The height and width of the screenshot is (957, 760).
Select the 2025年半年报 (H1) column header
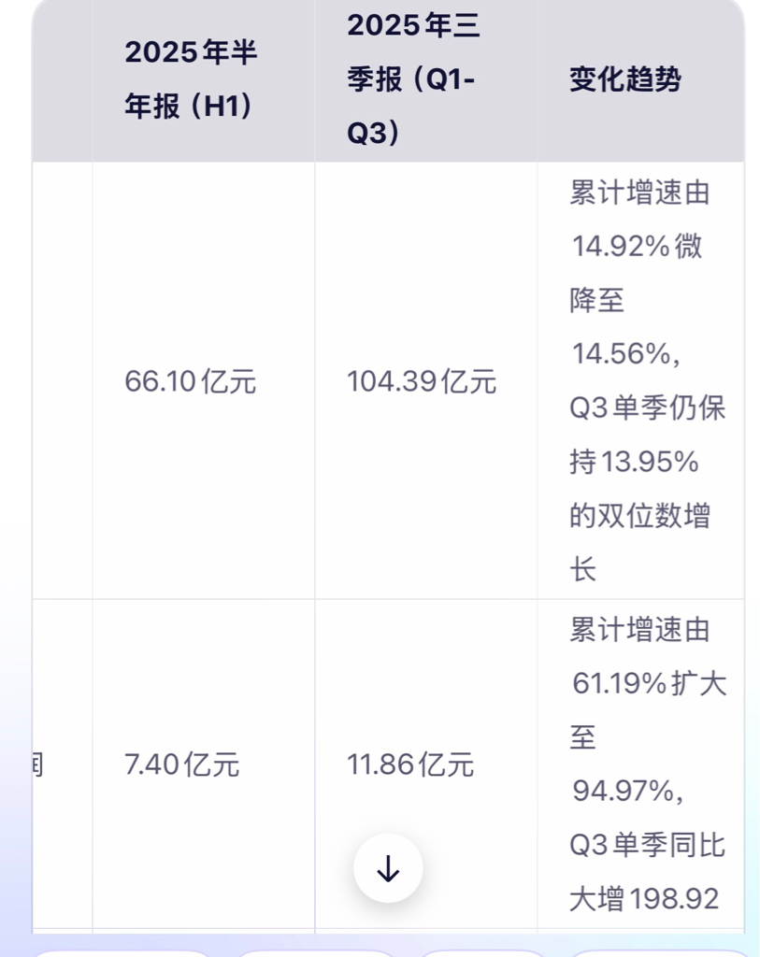pos(191,79)
